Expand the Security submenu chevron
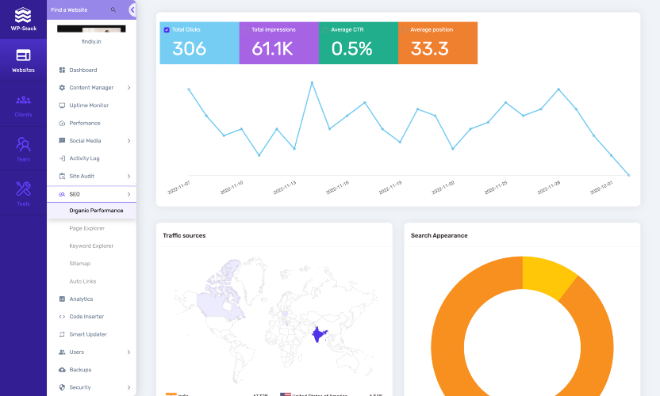 129,387
